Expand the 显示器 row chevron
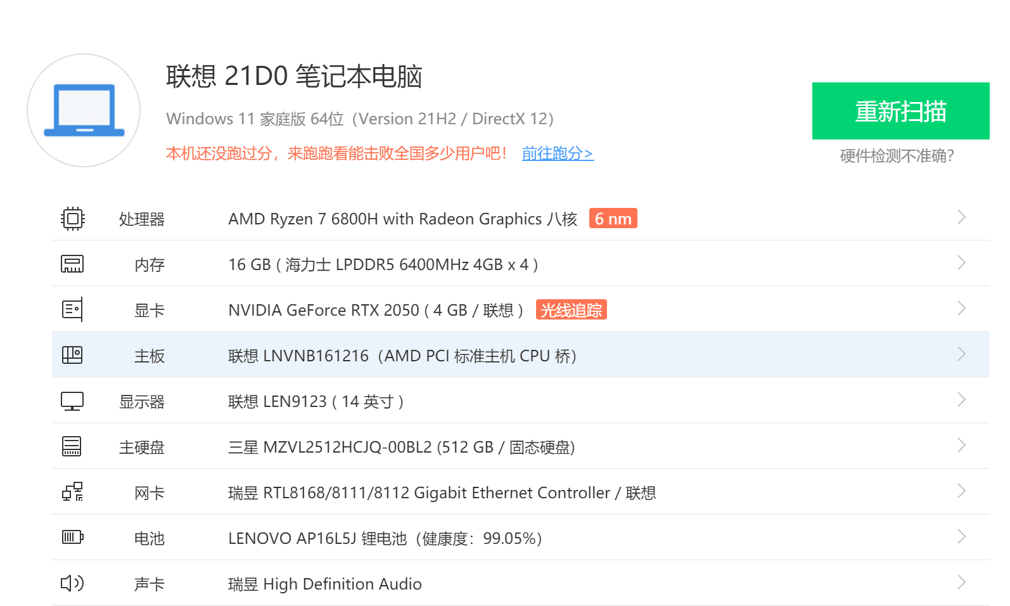The height and width of the screenshot is (606, 1010). 961,400
